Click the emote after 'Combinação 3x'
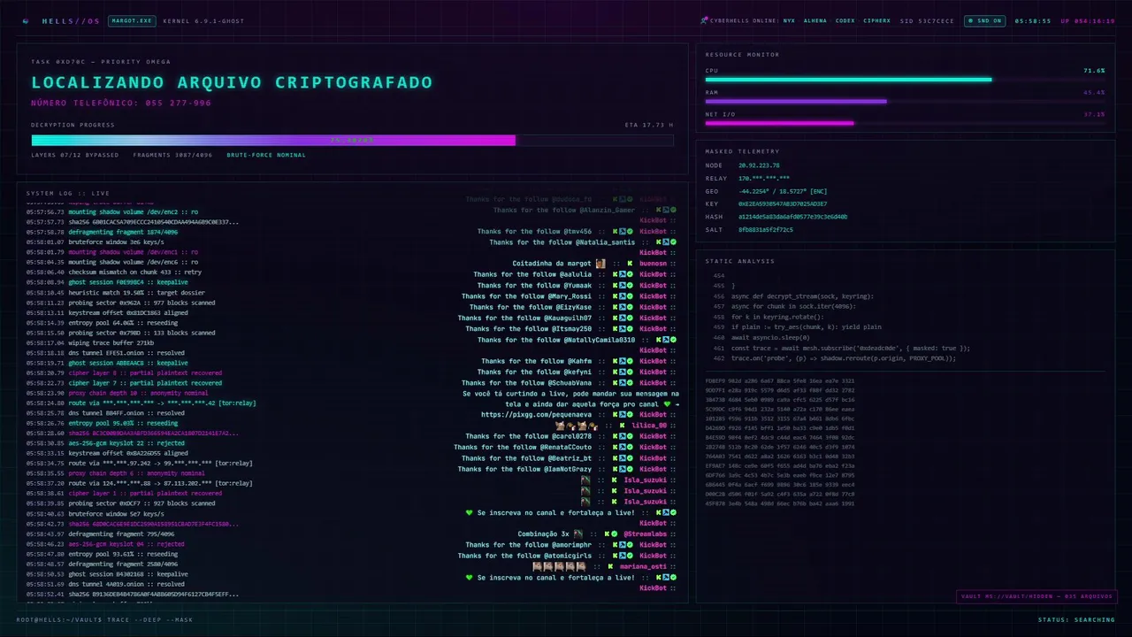Image resolution: width=1132 pixels, height=637 pixels. coord(578,533)
